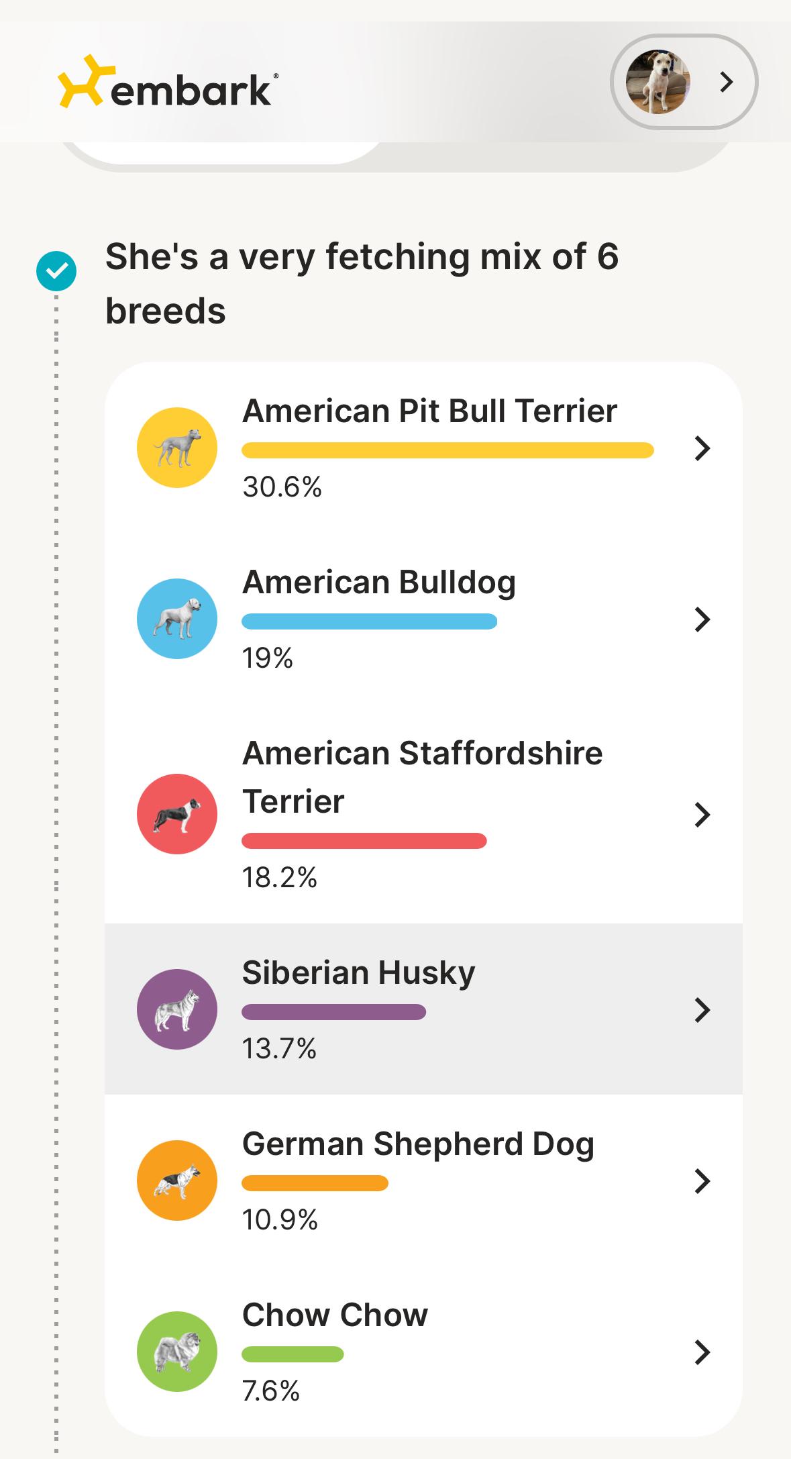This screenshot has width=791, height=1459.
Task: Expand American Bulldog details chevron
Action: [702, 619]
